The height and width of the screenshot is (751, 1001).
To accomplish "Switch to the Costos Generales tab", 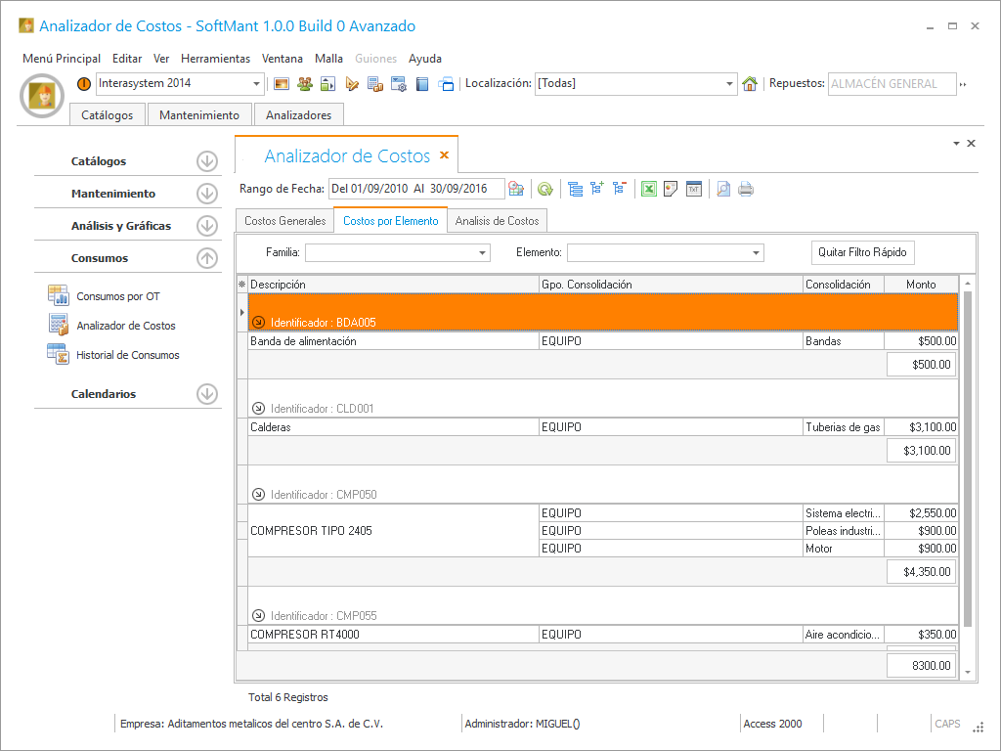I will 284,221.
